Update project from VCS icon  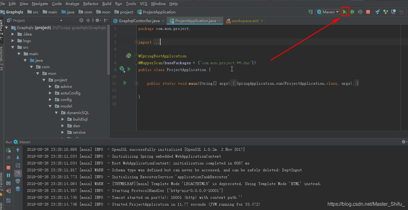pyautogui.click(x=378, y=12)
